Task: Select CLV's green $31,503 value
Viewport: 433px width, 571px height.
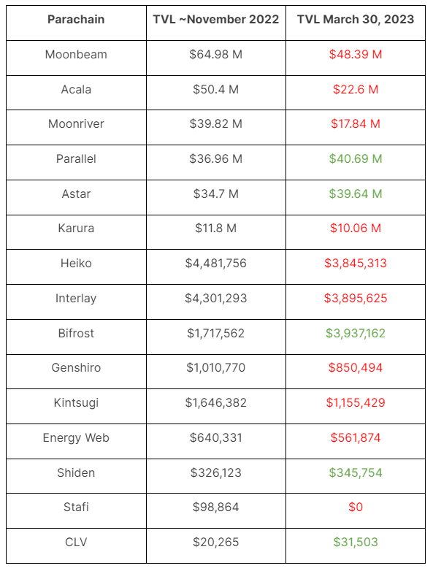Action: pyautogui.click(x=356, y=543)
